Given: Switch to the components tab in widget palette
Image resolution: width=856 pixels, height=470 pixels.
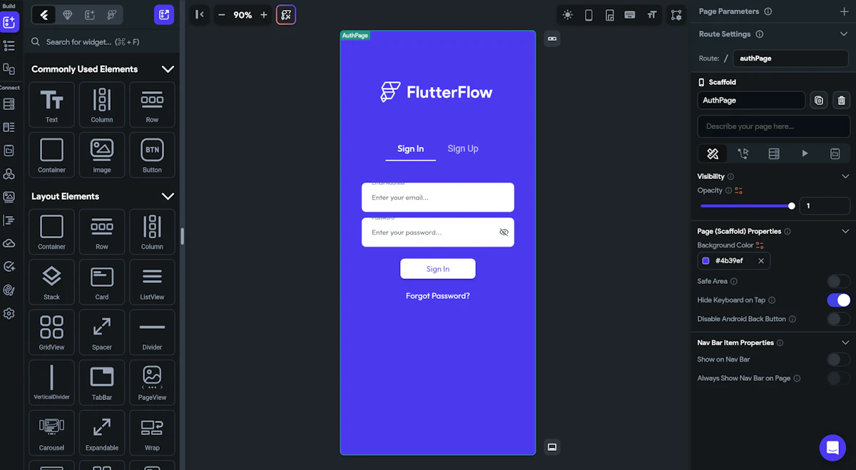Looking at the screenshot, I should point(89,15).
